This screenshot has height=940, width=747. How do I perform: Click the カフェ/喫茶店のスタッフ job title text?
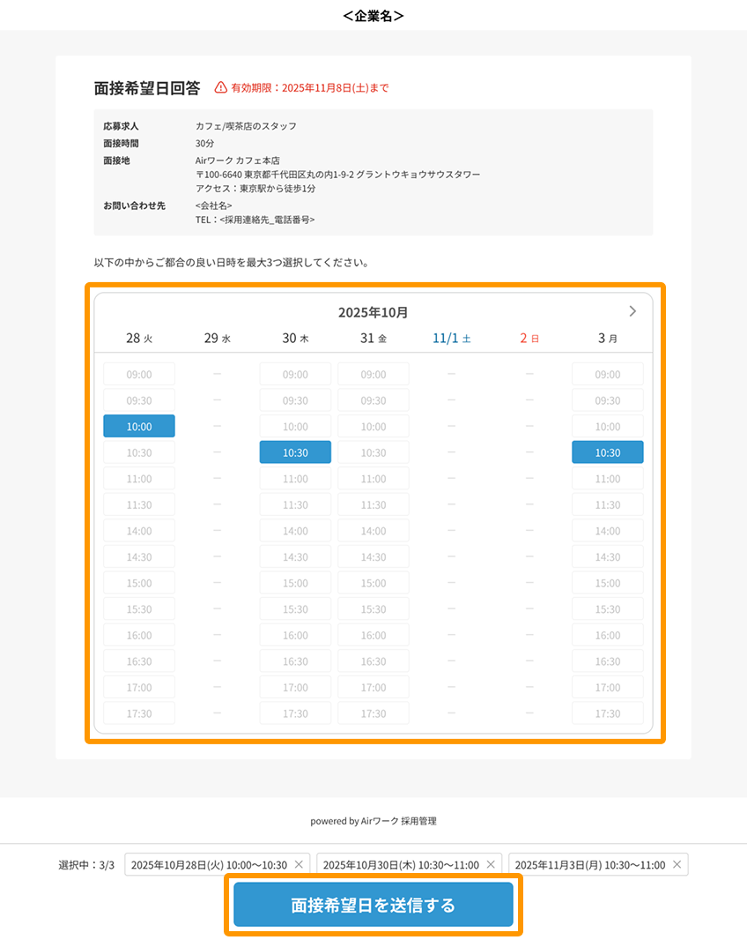[246, 126]
